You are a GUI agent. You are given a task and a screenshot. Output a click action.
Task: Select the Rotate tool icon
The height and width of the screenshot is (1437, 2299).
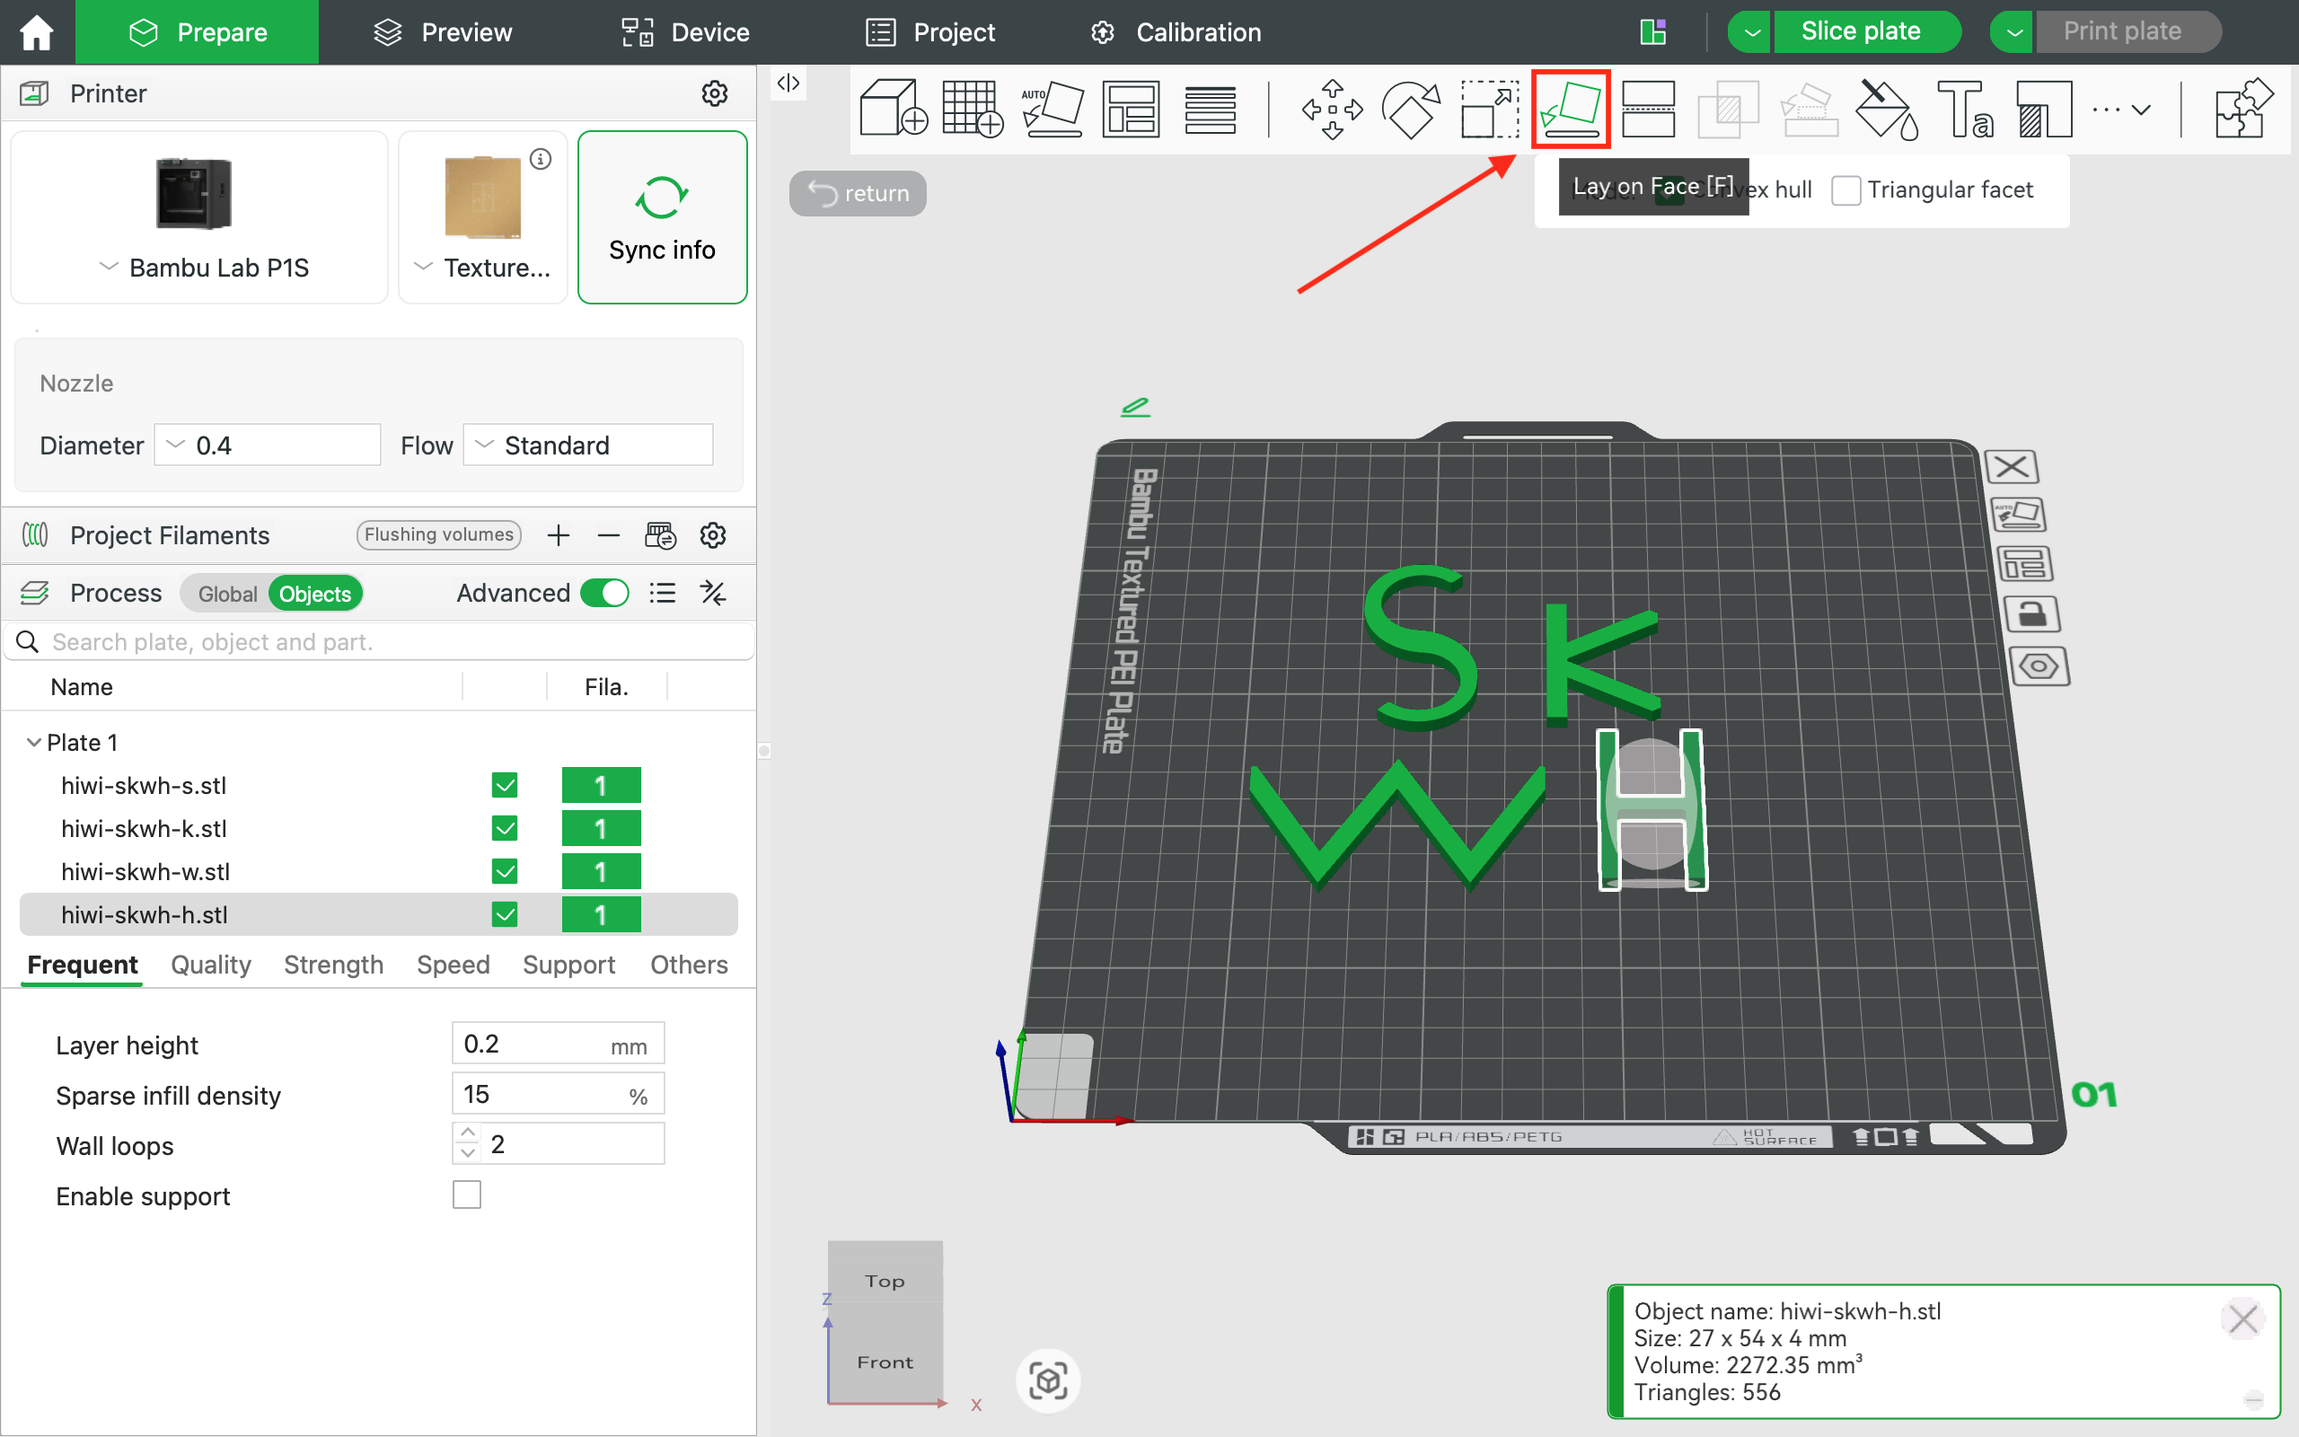[x=1411, y=109]
